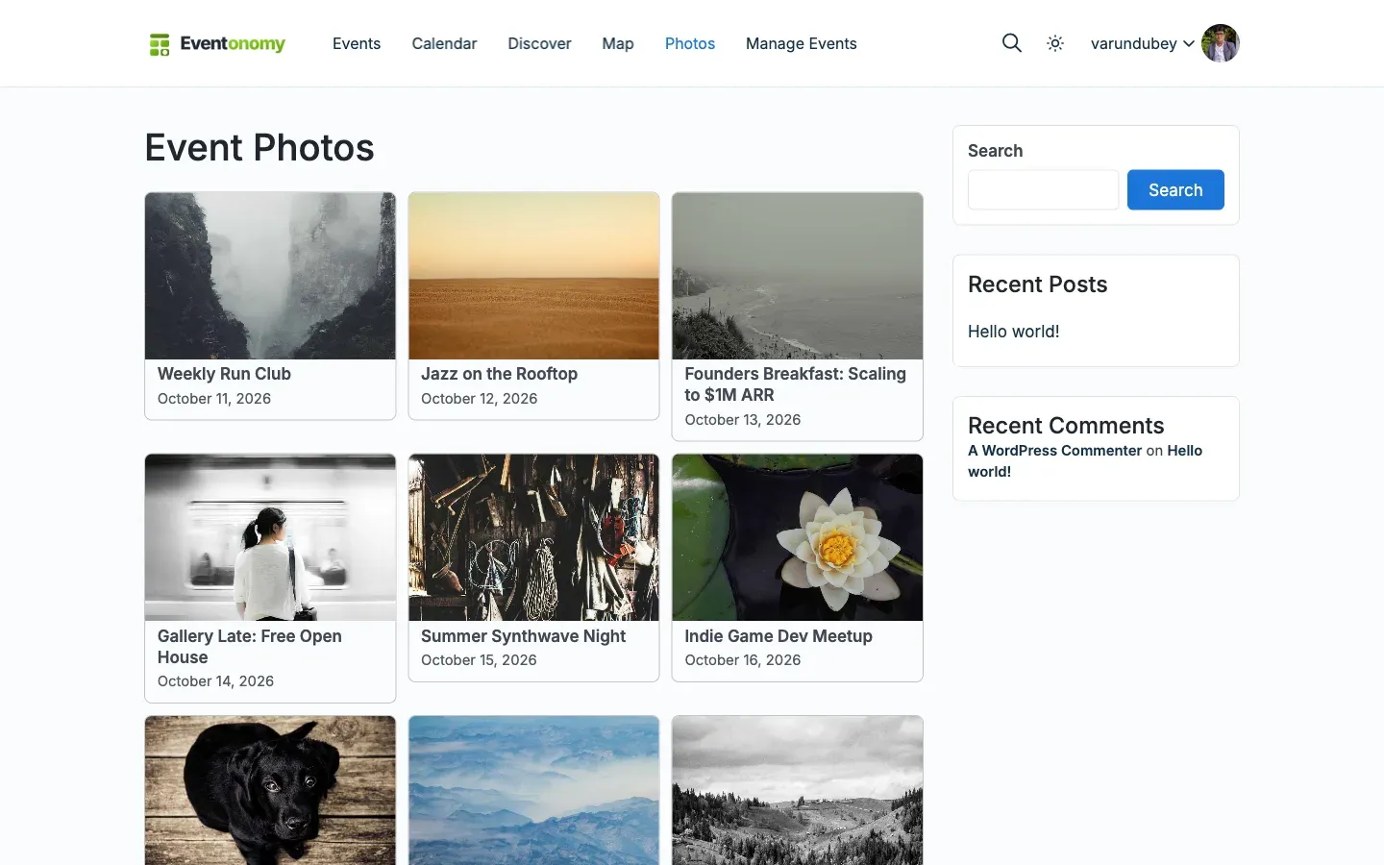1384x865 pixels.
Task: Click Gallery Late: Free Open House title
Action: [250, 647]
